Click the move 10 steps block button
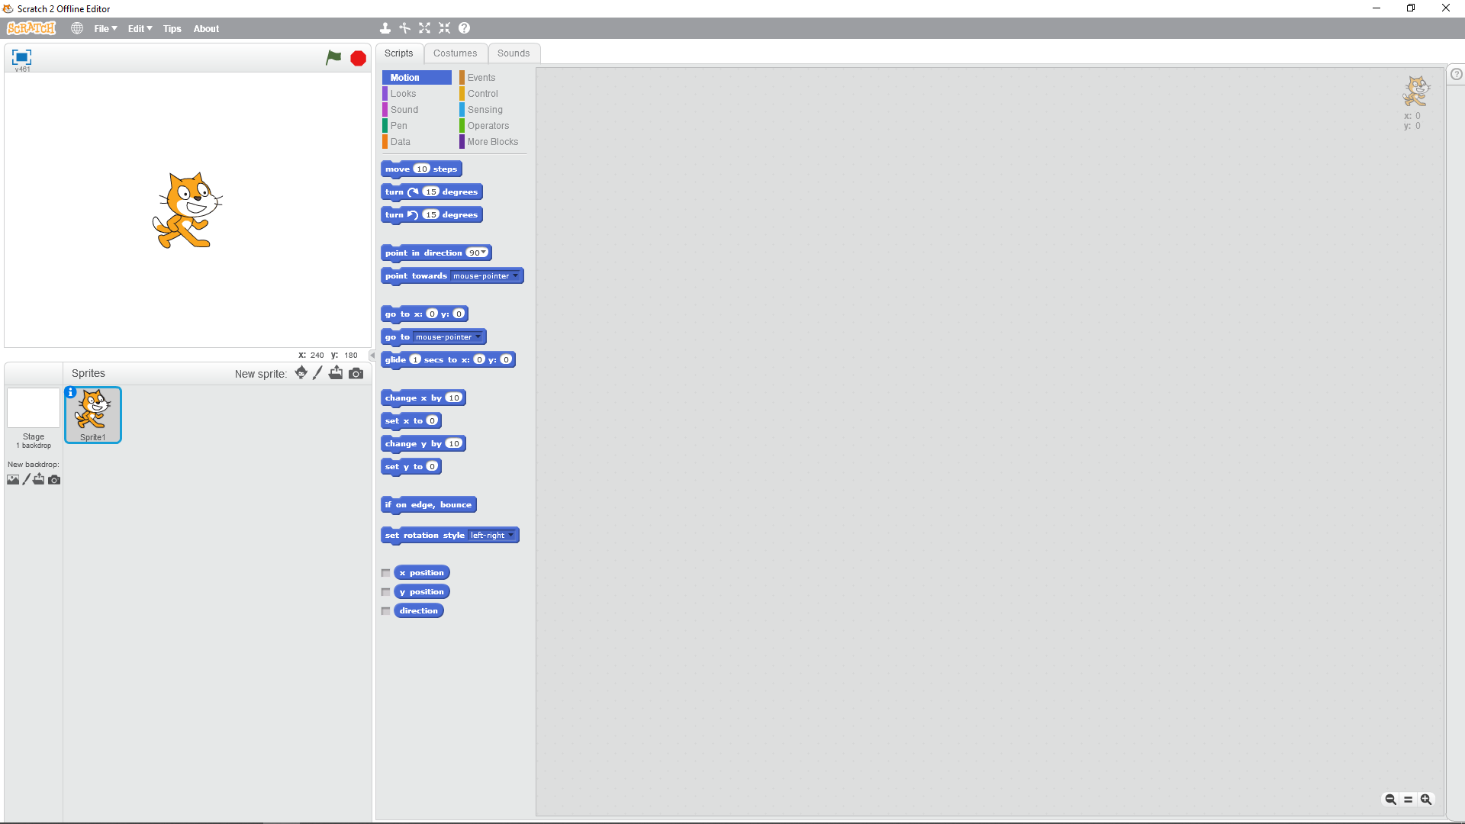This screenshot has height=824, width=1465. tap(420, 168)
